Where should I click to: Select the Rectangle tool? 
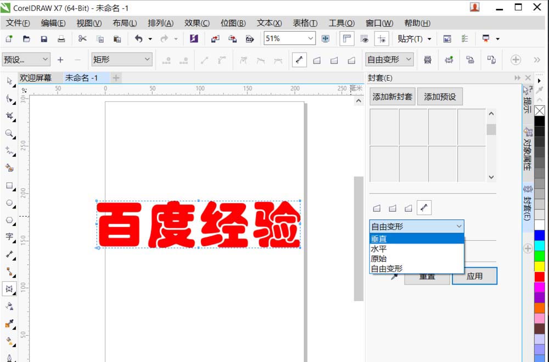click(9, 185)
